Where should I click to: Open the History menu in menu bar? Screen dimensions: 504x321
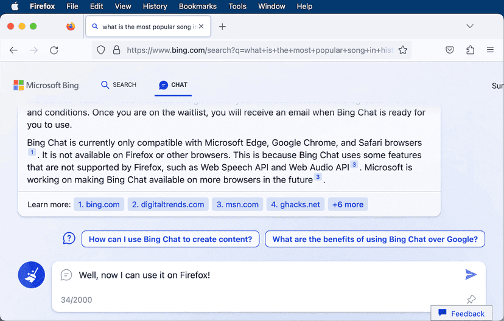click(155, 7)
